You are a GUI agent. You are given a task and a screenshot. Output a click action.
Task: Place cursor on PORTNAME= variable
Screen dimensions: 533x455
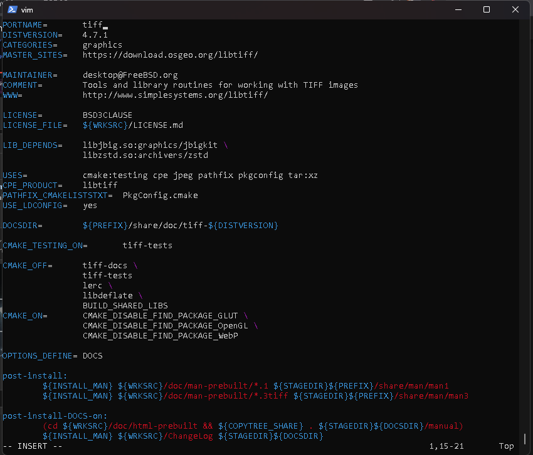[x=25, y=25]
